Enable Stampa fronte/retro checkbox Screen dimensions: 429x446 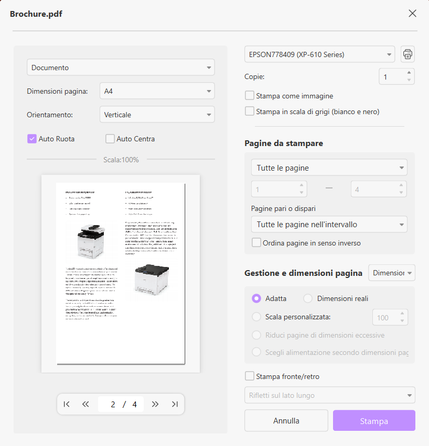[x=250, y=376]
